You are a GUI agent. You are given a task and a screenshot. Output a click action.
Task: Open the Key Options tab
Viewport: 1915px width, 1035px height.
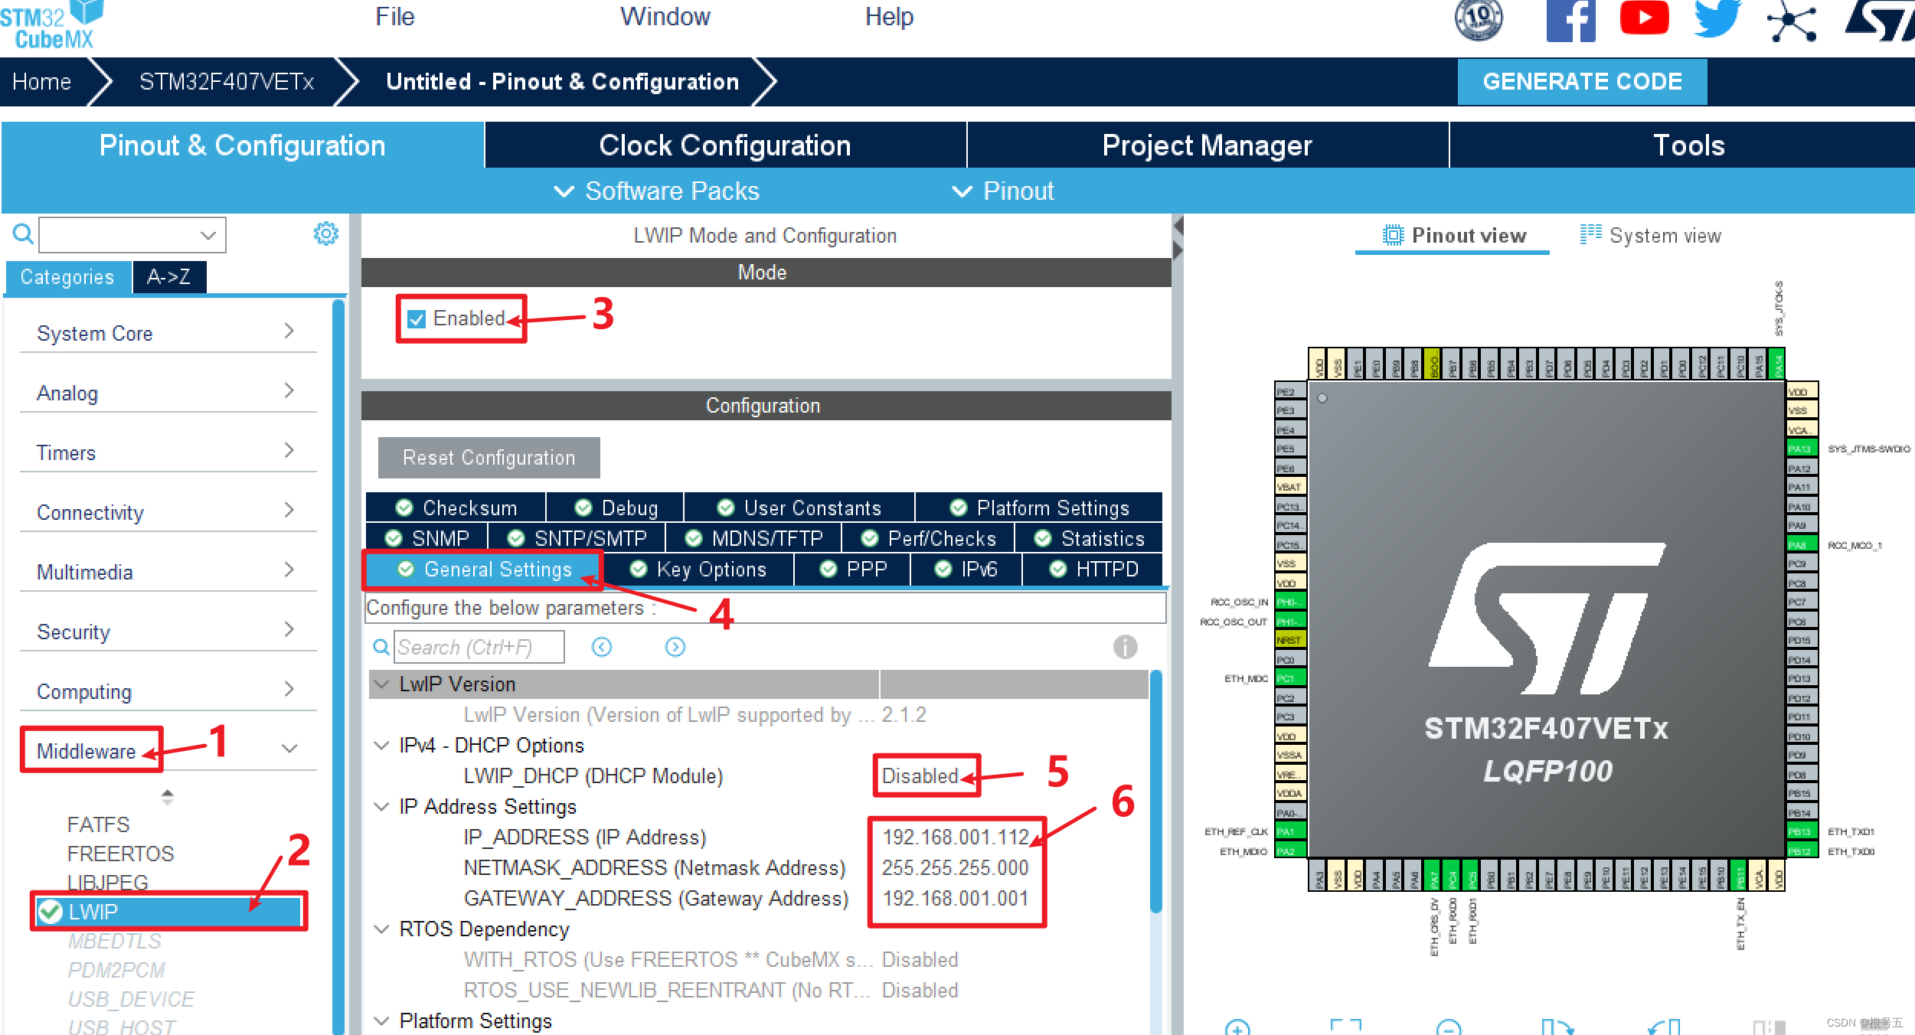(x=698, y=570)
